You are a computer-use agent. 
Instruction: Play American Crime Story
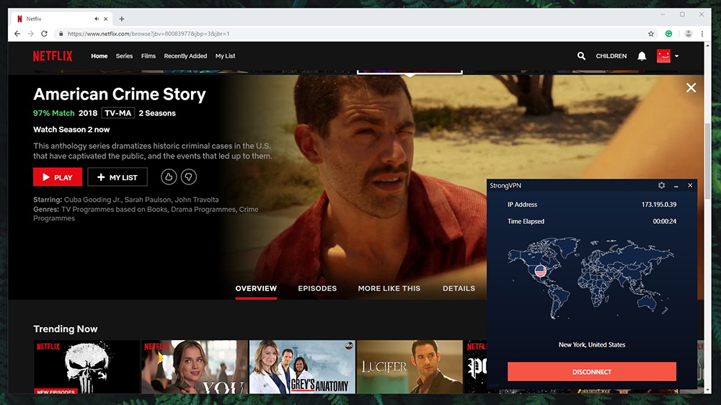pos(58,177)
